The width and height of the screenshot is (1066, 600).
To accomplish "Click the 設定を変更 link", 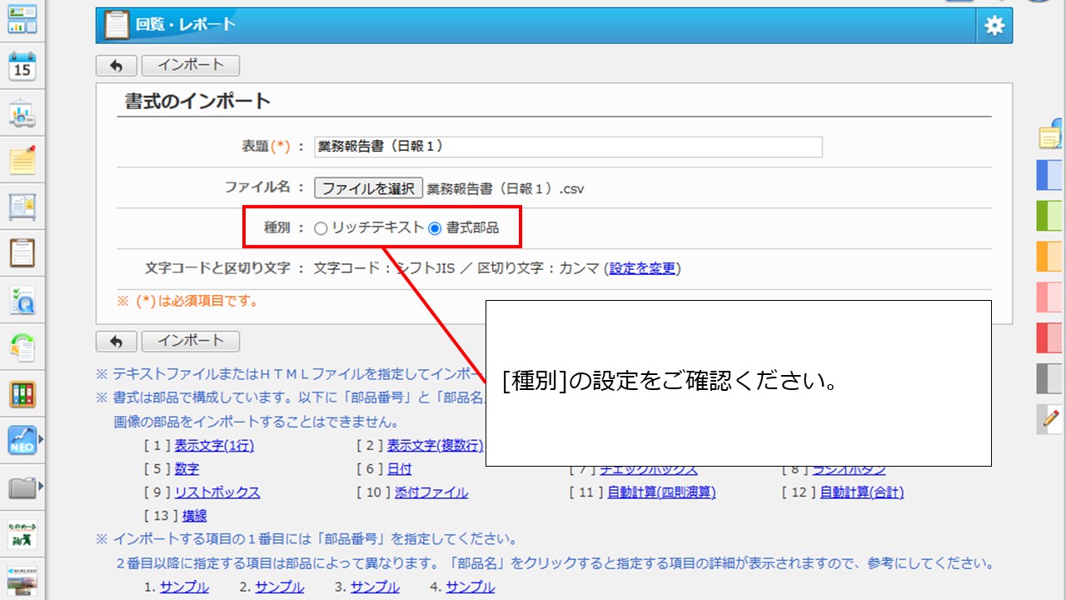I will point(642,268).
